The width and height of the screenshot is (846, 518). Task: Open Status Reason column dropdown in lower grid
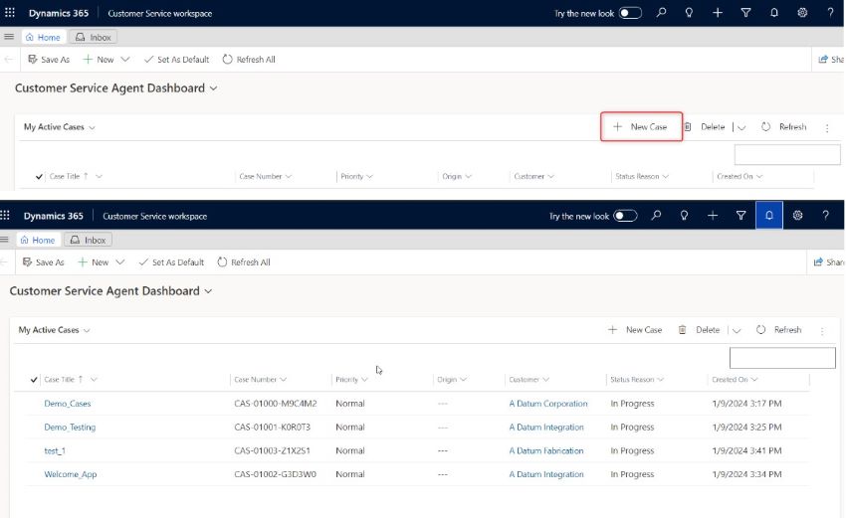[661, 380]
